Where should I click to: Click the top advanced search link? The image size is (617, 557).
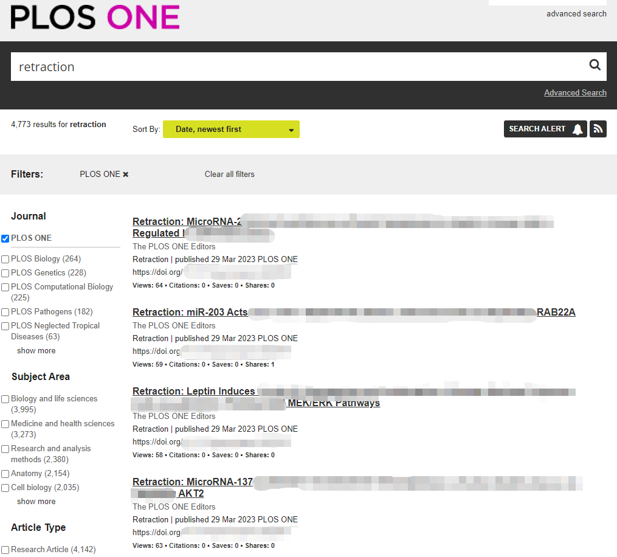coord(576,14)
